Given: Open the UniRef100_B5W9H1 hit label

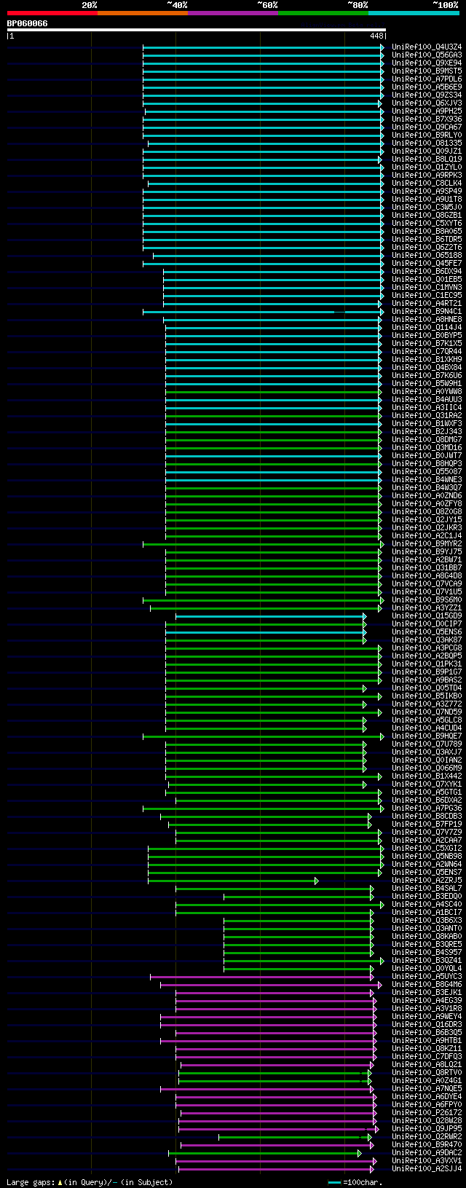Looking at the screenshot, I should click(x=427, y=383).
